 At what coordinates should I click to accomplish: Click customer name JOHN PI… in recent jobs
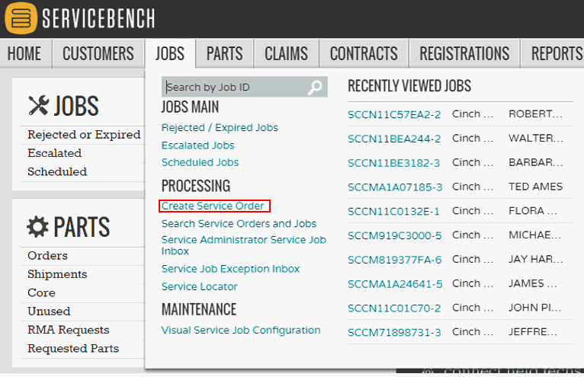[535, 308]
